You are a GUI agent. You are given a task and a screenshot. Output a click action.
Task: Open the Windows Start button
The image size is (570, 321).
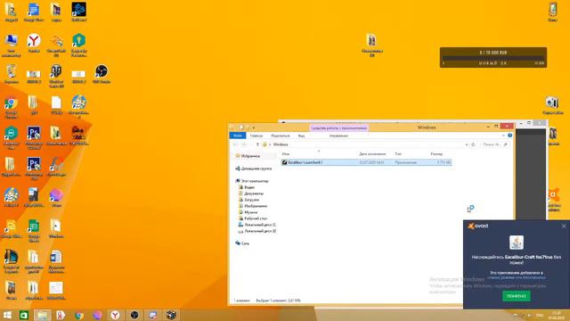pyautogui.click(x=7, y=315)
